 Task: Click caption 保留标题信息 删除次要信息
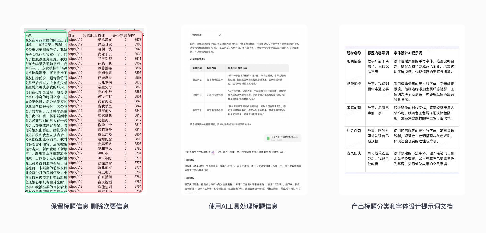point(90,206)
